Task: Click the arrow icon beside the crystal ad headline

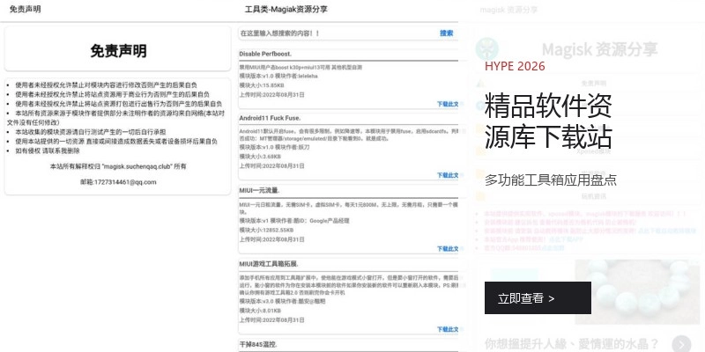Action: (x=681, y=344)
